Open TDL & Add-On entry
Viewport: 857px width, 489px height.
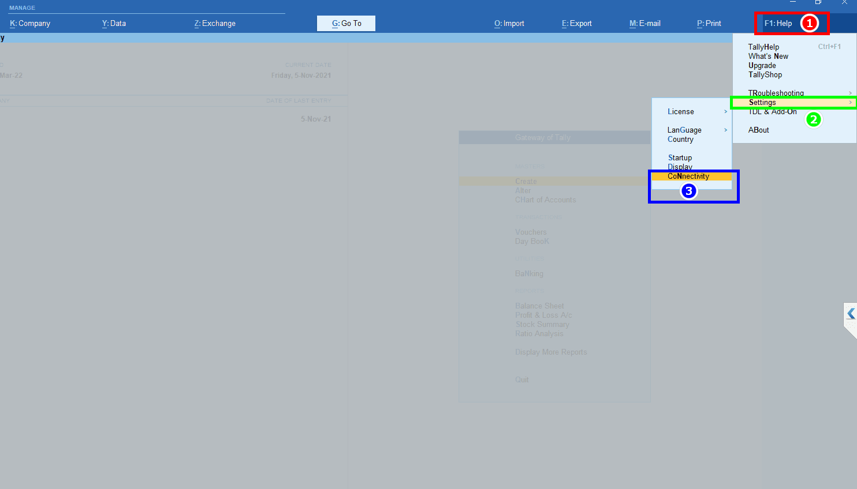tap(772, 111)
